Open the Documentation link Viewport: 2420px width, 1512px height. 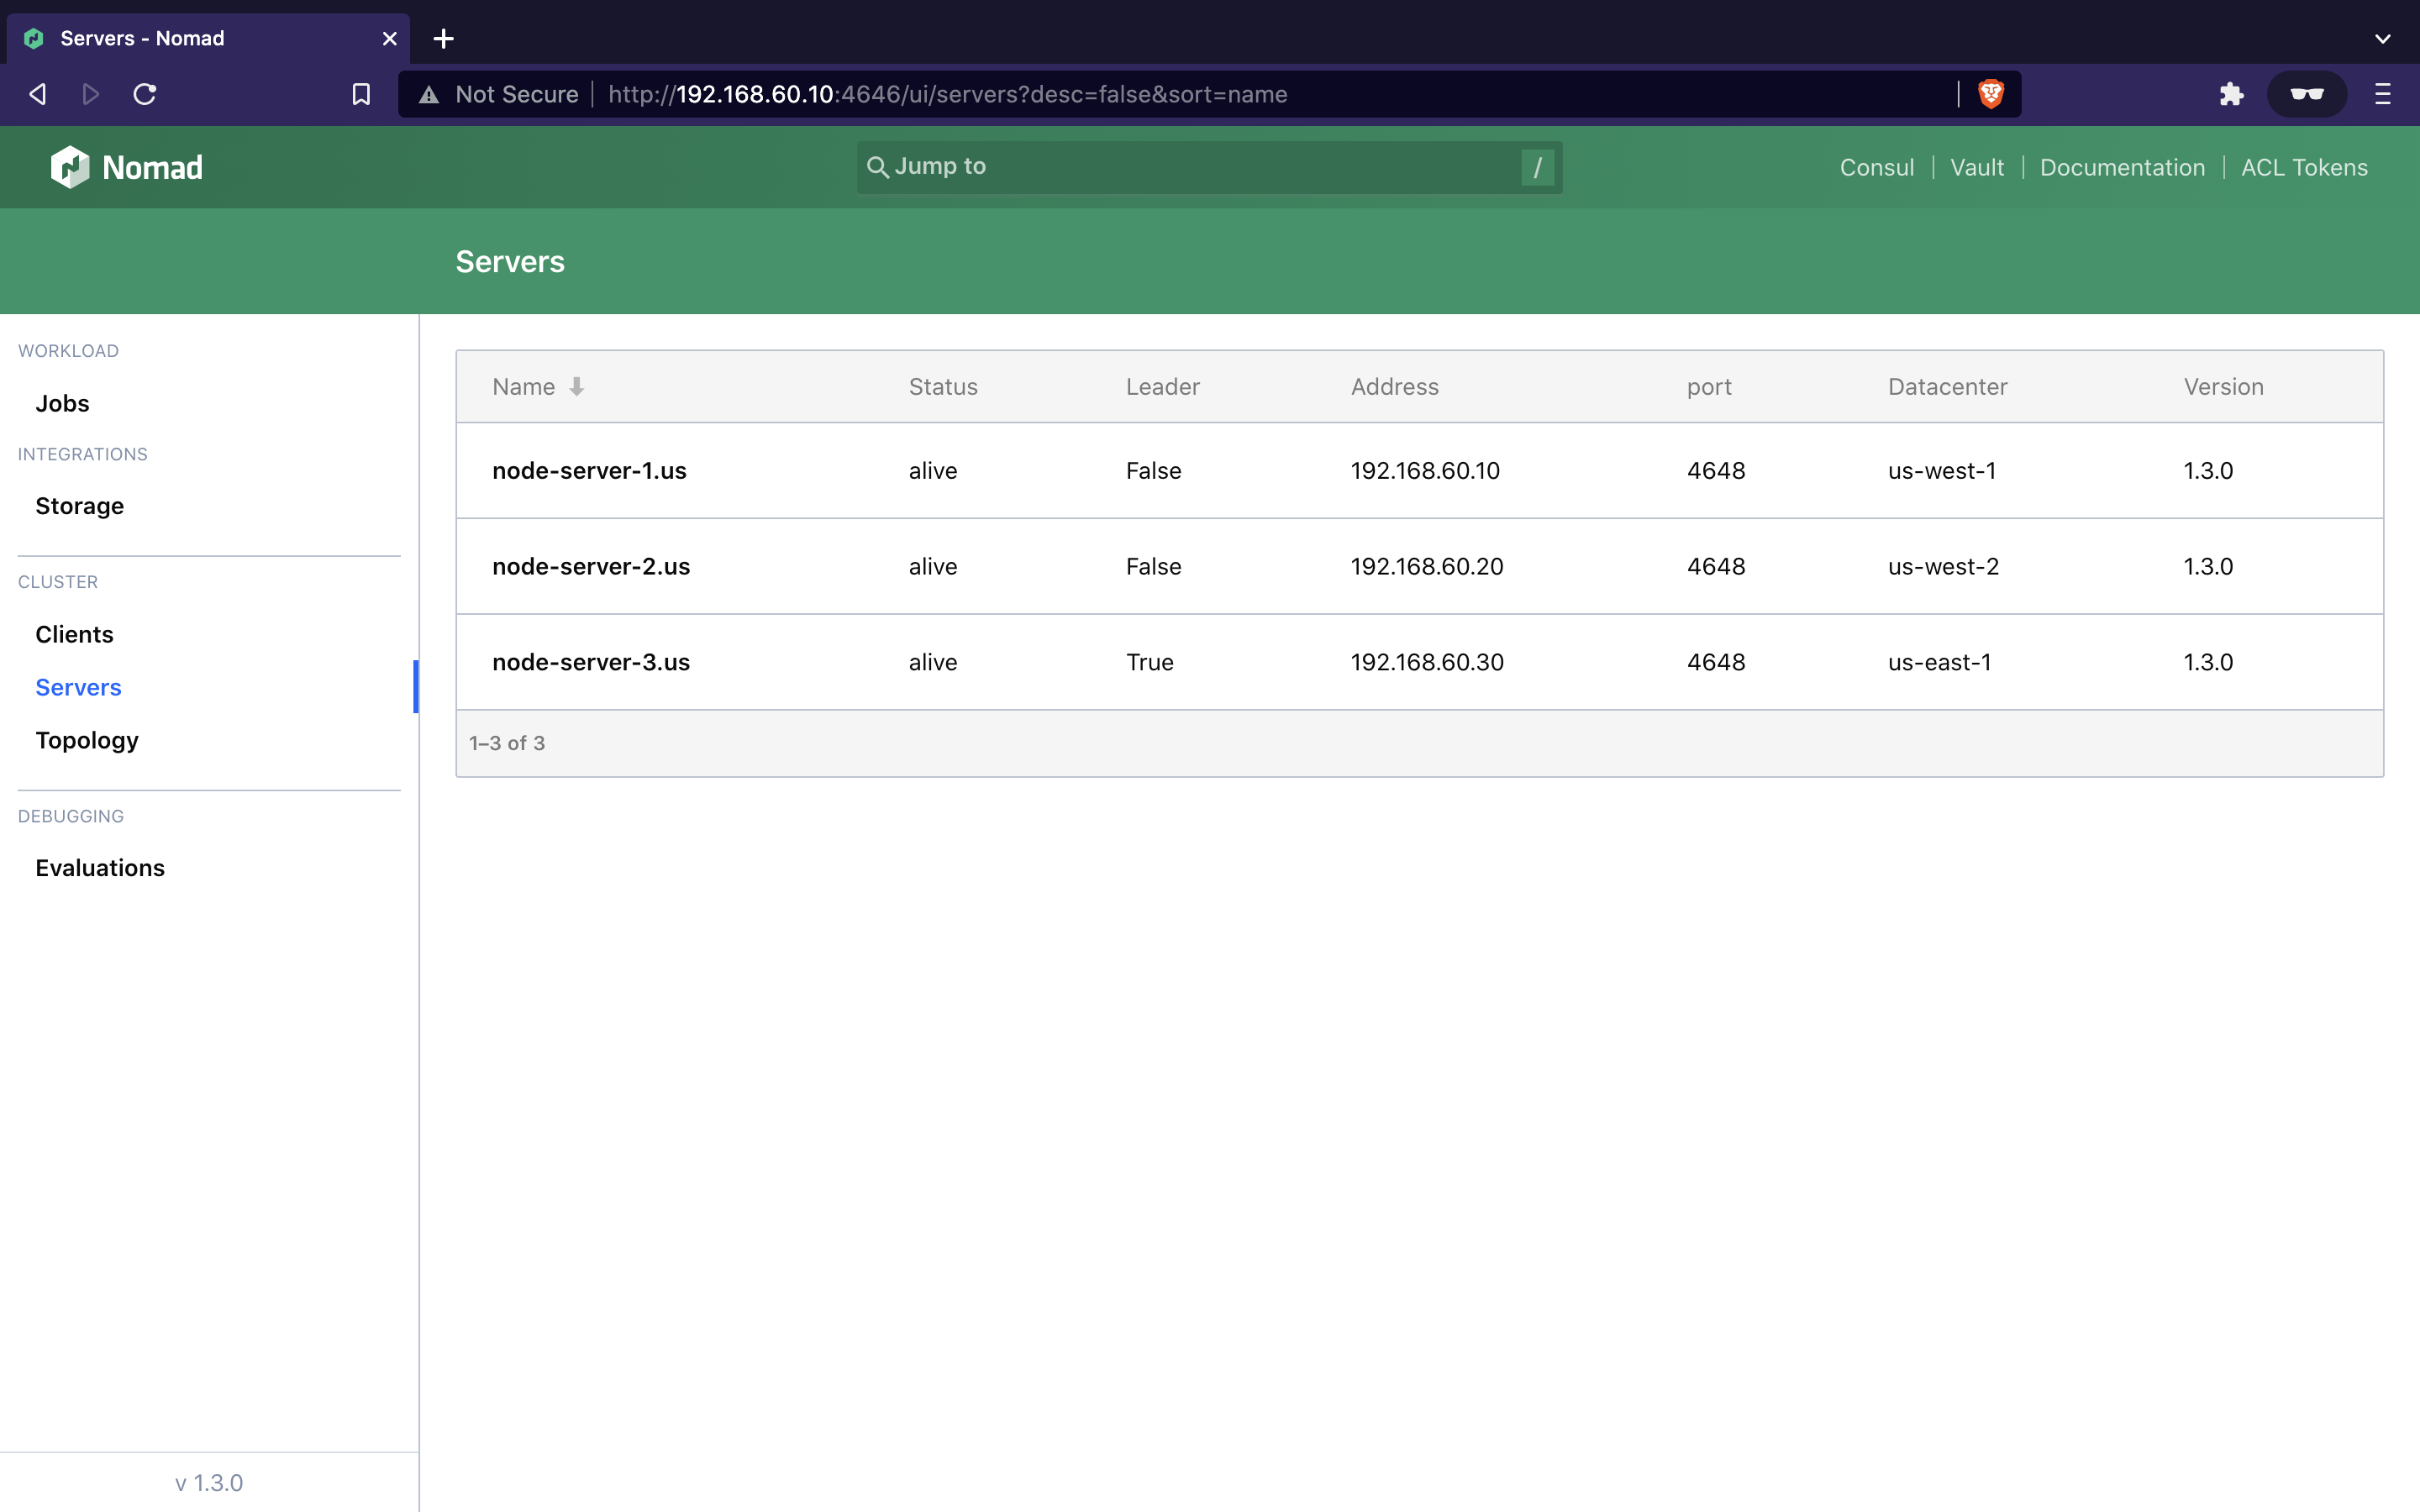[x=2122, y=167]
